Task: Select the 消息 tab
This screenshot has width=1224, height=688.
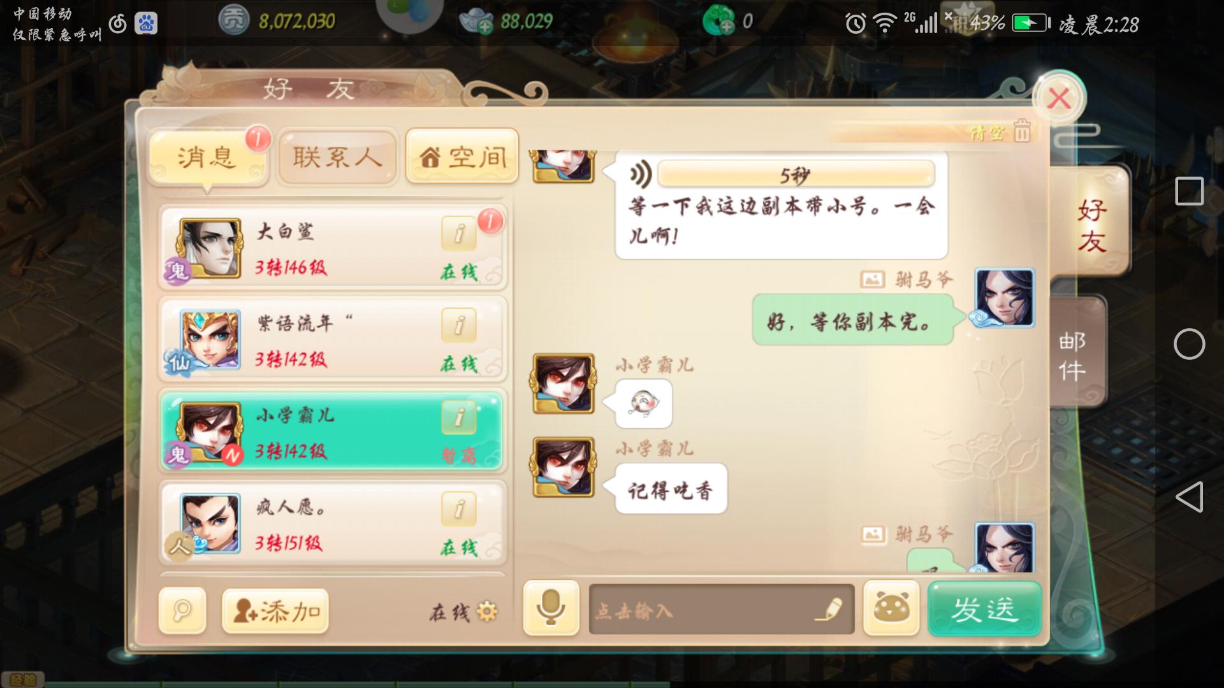Action: [x=207, y=157]
